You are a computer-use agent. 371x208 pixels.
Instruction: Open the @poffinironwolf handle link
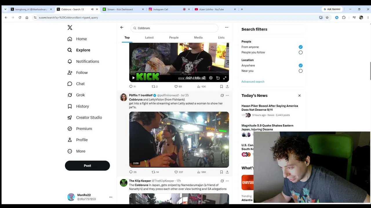pyautogui.click(x=168, y=95)
